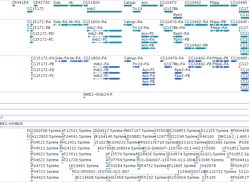The height and width of the screenshot is (182, 249).
Task: Open the hk-PA protein label
Action: (x=75, y=58)
